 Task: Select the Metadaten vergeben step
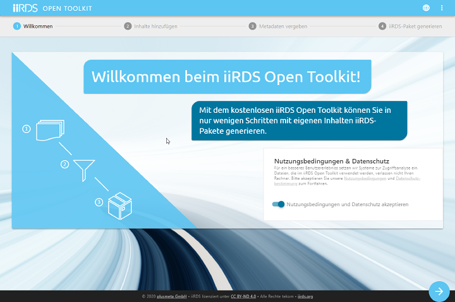(278, 26)
